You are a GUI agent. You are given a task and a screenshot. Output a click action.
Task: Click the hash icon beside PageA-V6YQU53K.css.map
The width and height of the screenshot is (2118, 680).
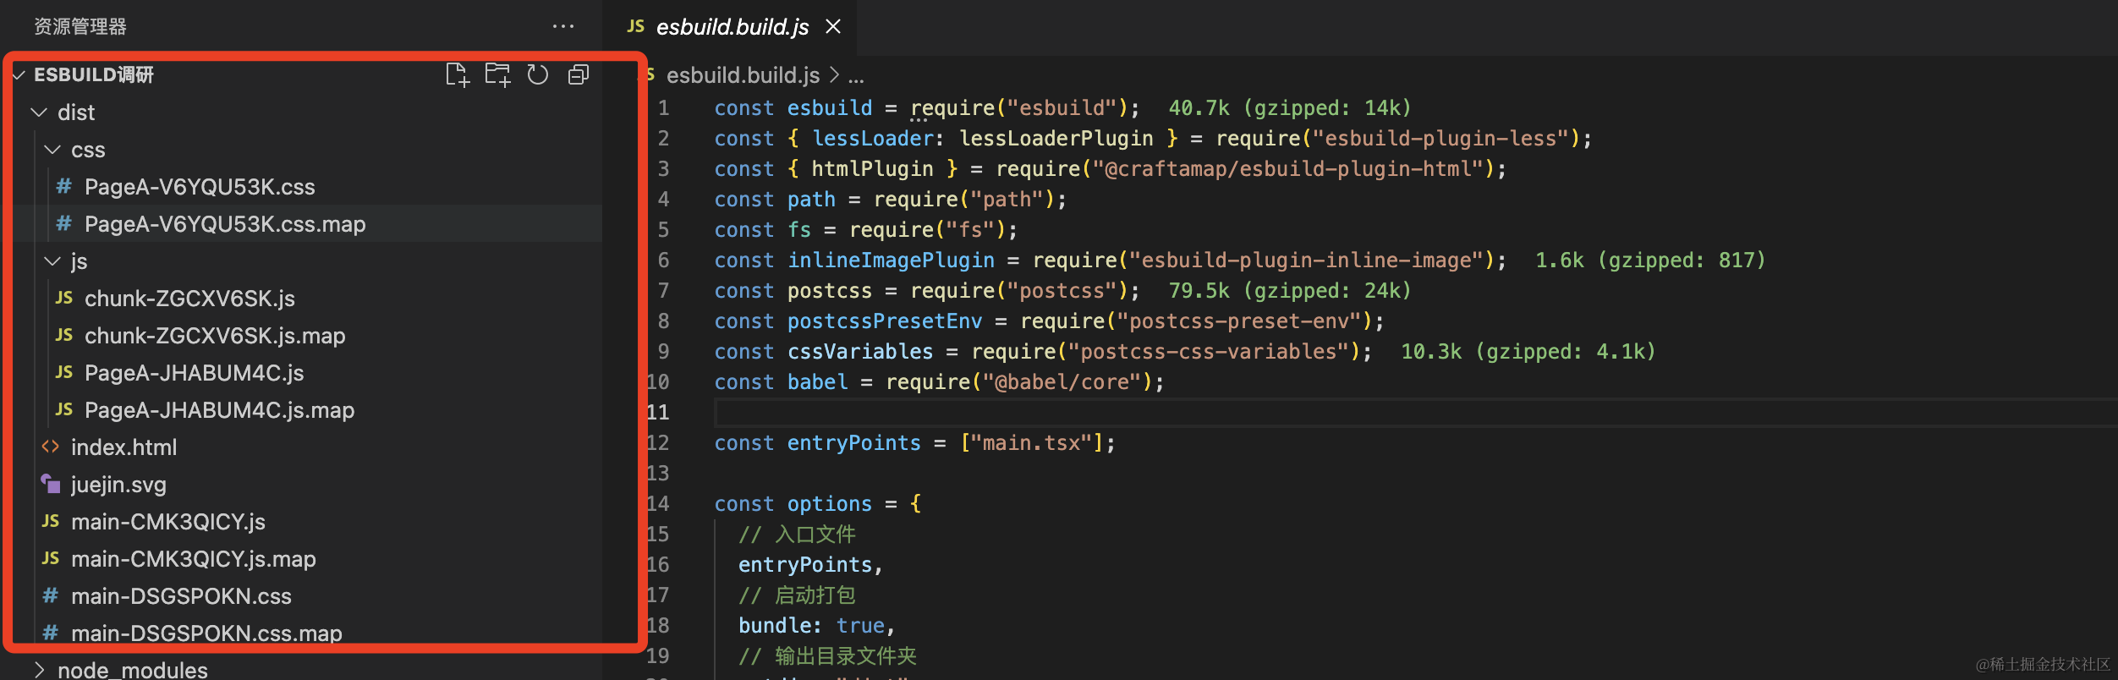click(x=64, y=223)
